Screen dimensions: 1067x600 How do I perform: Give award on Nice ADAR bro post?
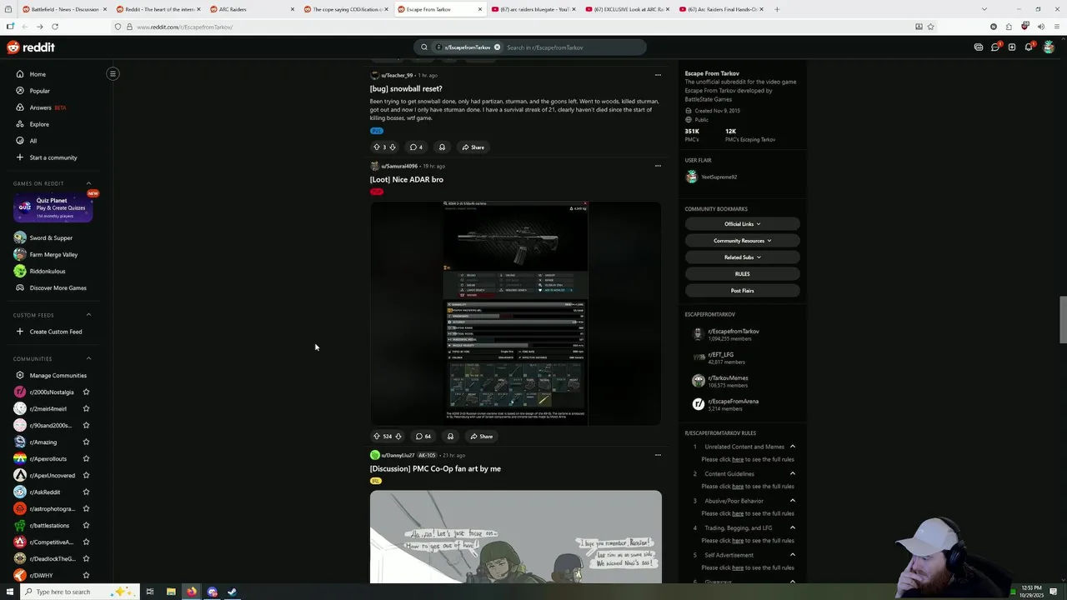(x=450, y=436)
